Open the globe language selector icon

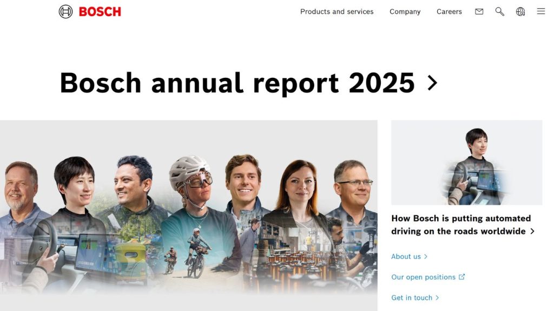pyautogui.click(x=520, y=12)
